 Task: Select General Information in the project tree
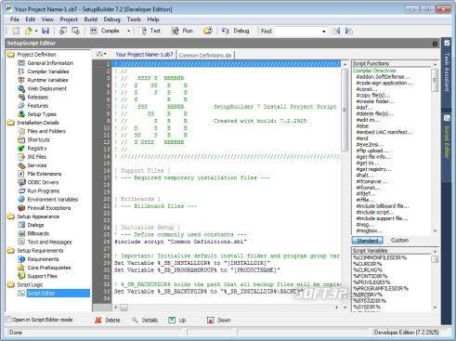[50, 63]
